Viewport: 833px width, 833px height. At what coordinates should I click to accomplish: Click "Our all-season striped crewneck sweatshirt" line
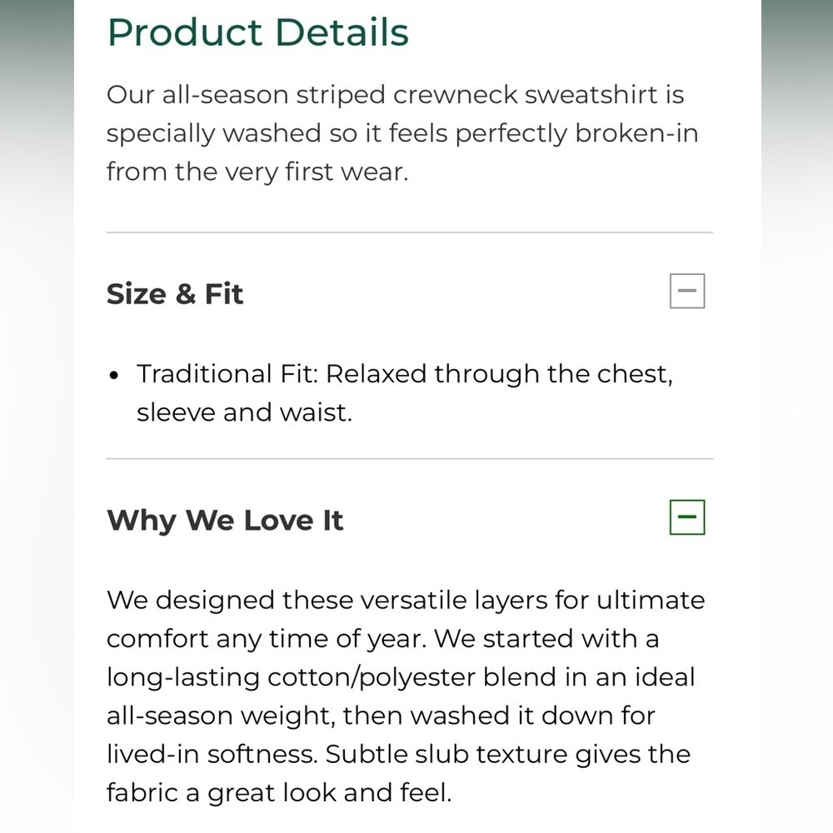395,95
